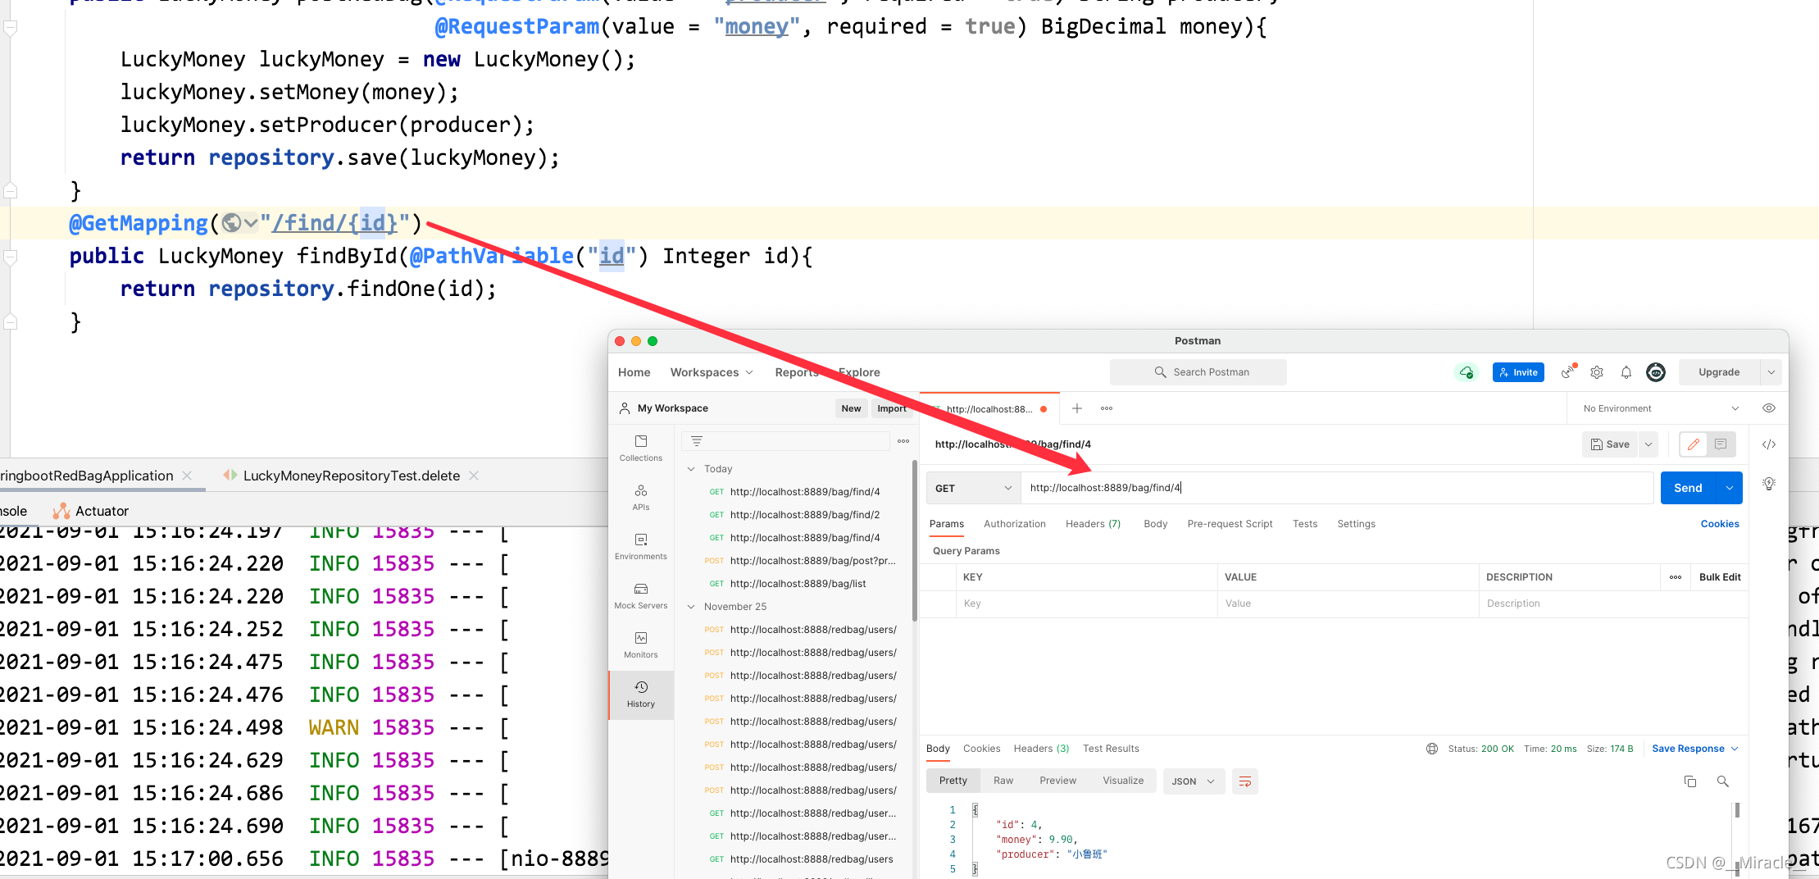Focus the Search Postman box
The height and width of the screenshot is (879, 1819).
pos(1198,372)
